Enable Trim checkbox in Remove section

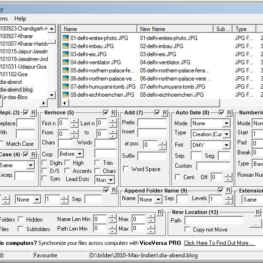97,162
